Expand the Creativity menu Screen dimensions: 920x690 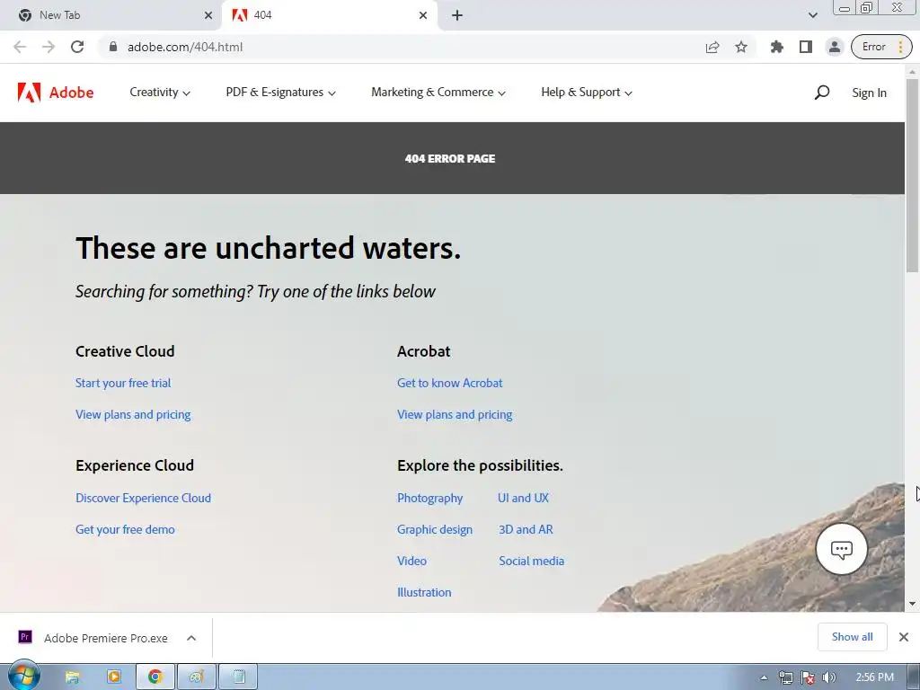[160, 93]
